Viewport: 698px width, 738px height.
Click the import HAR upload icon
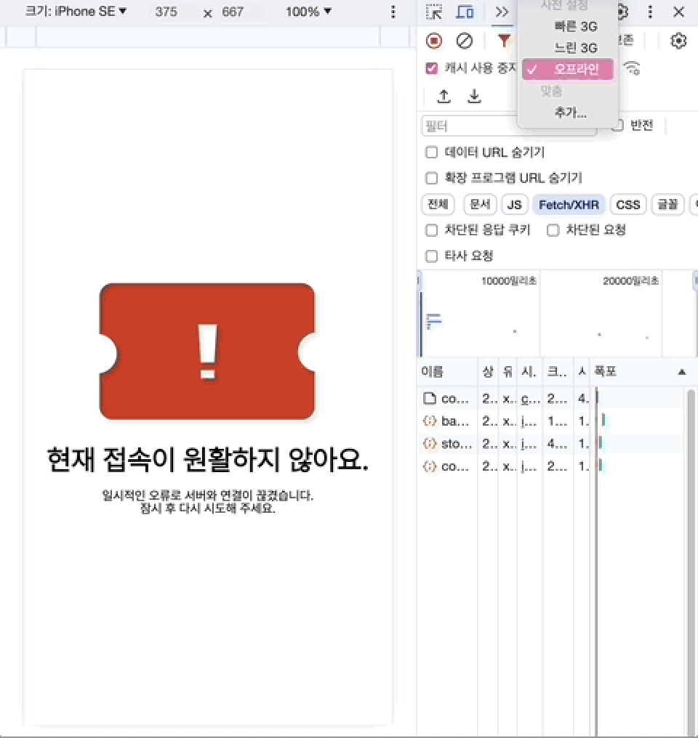point(444,95)
